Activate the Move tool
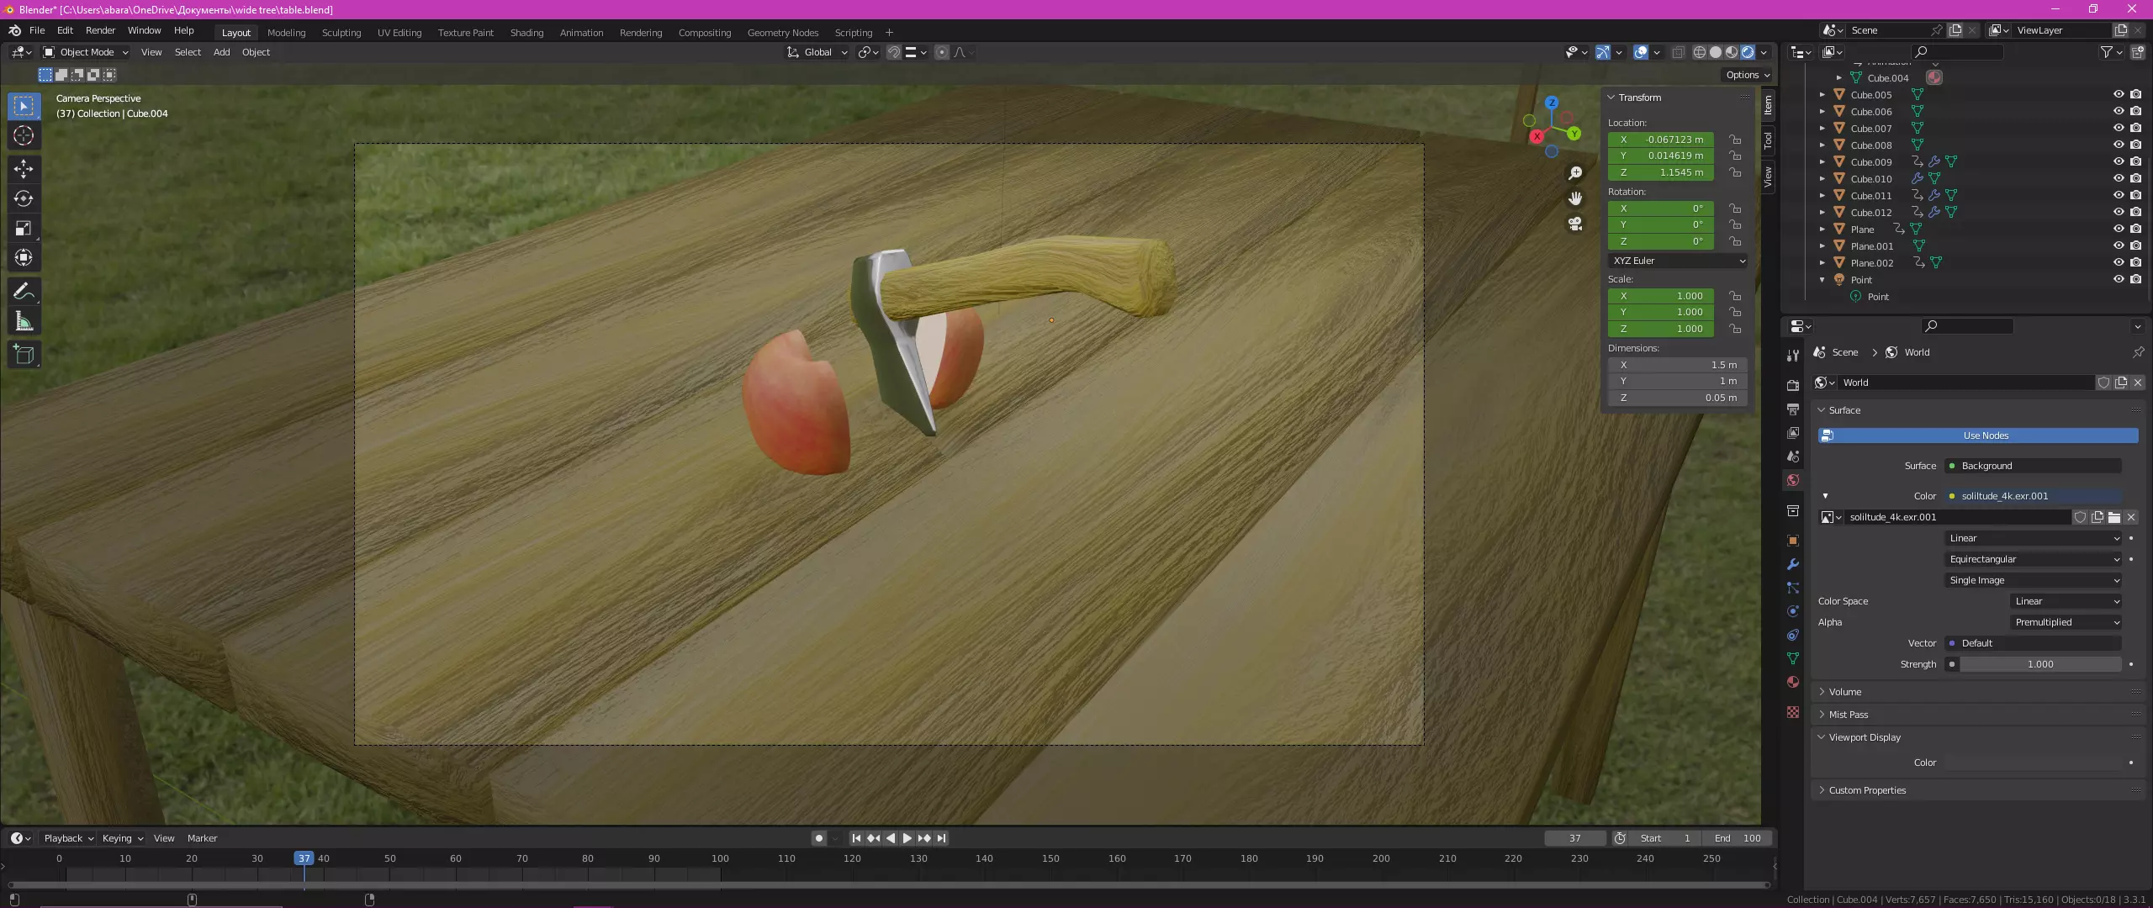 (x=24, y=169)
